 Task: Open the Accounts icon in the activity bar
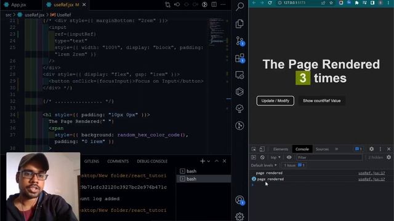coord(239,200)
